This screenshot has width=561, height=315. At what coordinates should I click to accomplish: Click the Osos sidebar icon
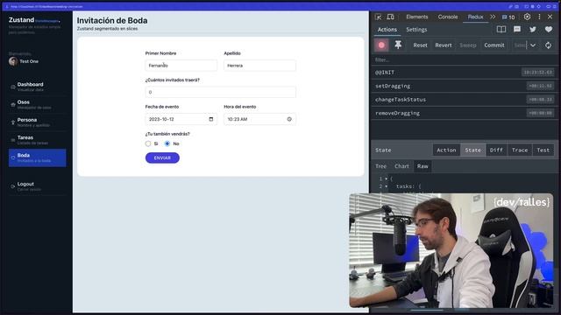(x=13, y=105)
